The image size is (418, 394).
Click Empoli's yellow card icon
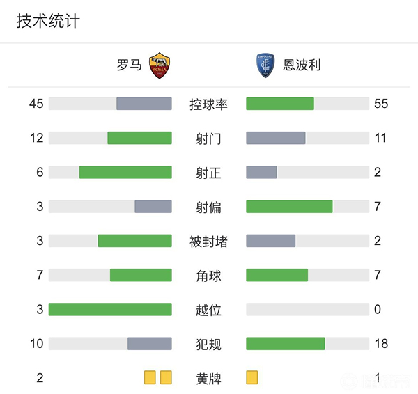pyautogui.click(x=252, y=377)
